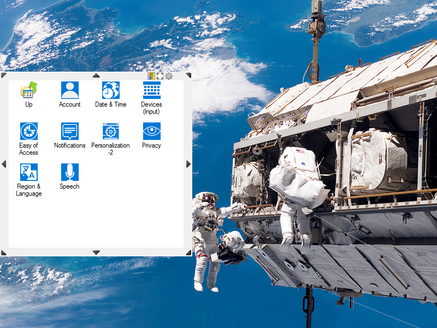The height and width of the screenshot is (328, 437).
Task: Open the Devices (Input) icon
Action: coord(151,90)
